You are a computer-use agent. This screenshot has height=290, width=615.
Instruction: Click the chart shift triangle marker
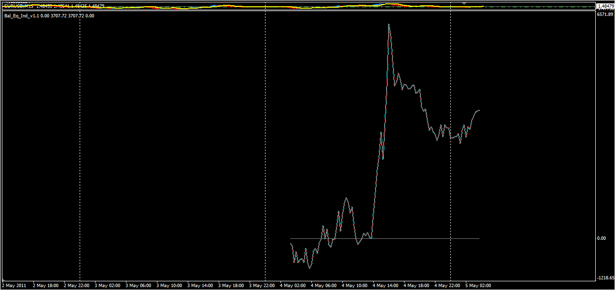(464, 3)
